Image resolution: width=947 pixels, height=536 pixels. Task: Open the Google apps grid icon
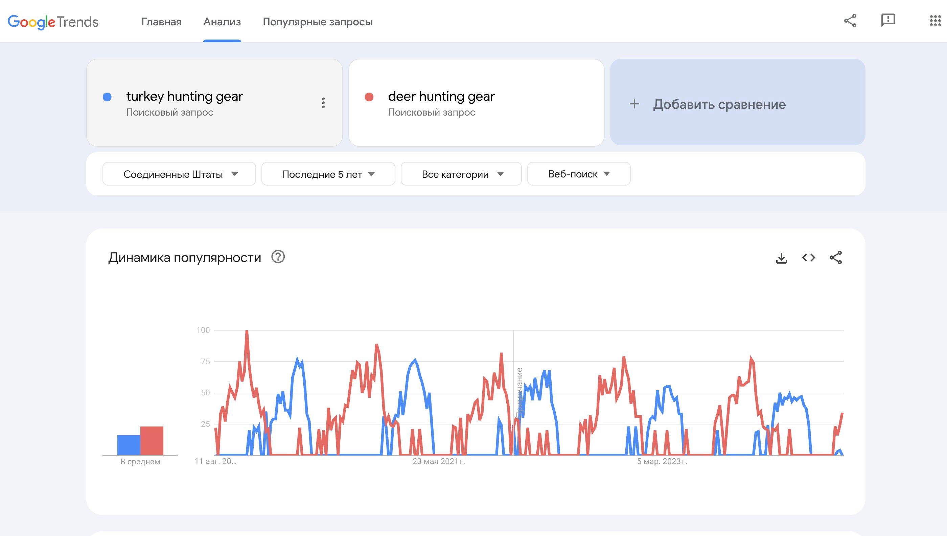point(935,21)
